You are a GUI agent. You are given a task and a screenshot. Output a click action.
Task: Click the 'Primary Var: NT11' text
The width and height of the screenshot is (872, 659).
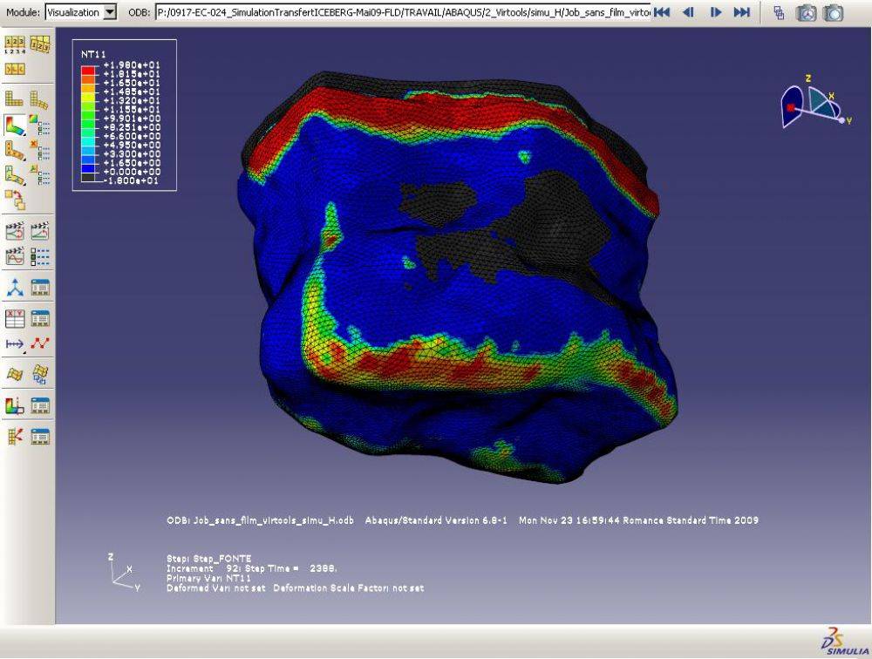208,578
